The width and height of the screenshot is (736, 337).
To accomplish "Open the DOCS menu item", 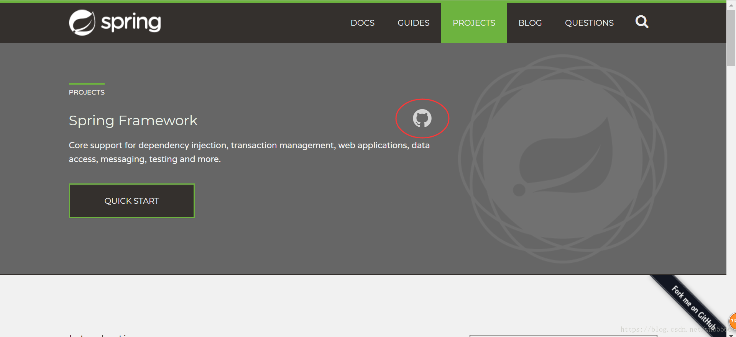I will [x=362, y=23].
